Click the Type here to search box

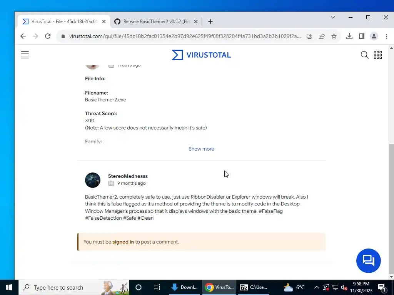tap(74, 287)
